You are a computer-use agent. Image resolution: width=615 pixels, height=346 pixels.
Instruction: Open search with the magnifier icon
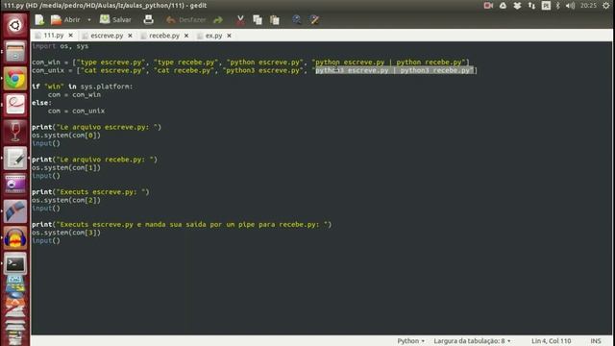297,19
